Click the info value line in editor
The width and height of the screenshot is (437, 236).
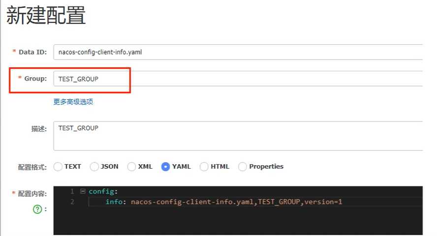pos(223,202)
